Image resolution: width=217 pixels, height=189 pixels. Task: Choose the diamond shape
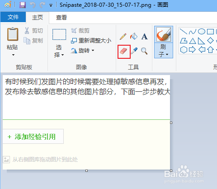[210, 41]
